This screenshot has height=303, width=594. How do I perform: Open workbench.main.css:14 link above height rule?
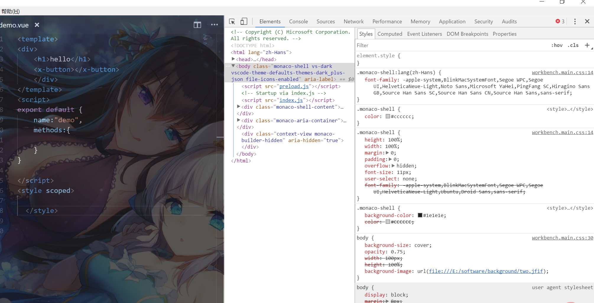click(x=562, y=132)
